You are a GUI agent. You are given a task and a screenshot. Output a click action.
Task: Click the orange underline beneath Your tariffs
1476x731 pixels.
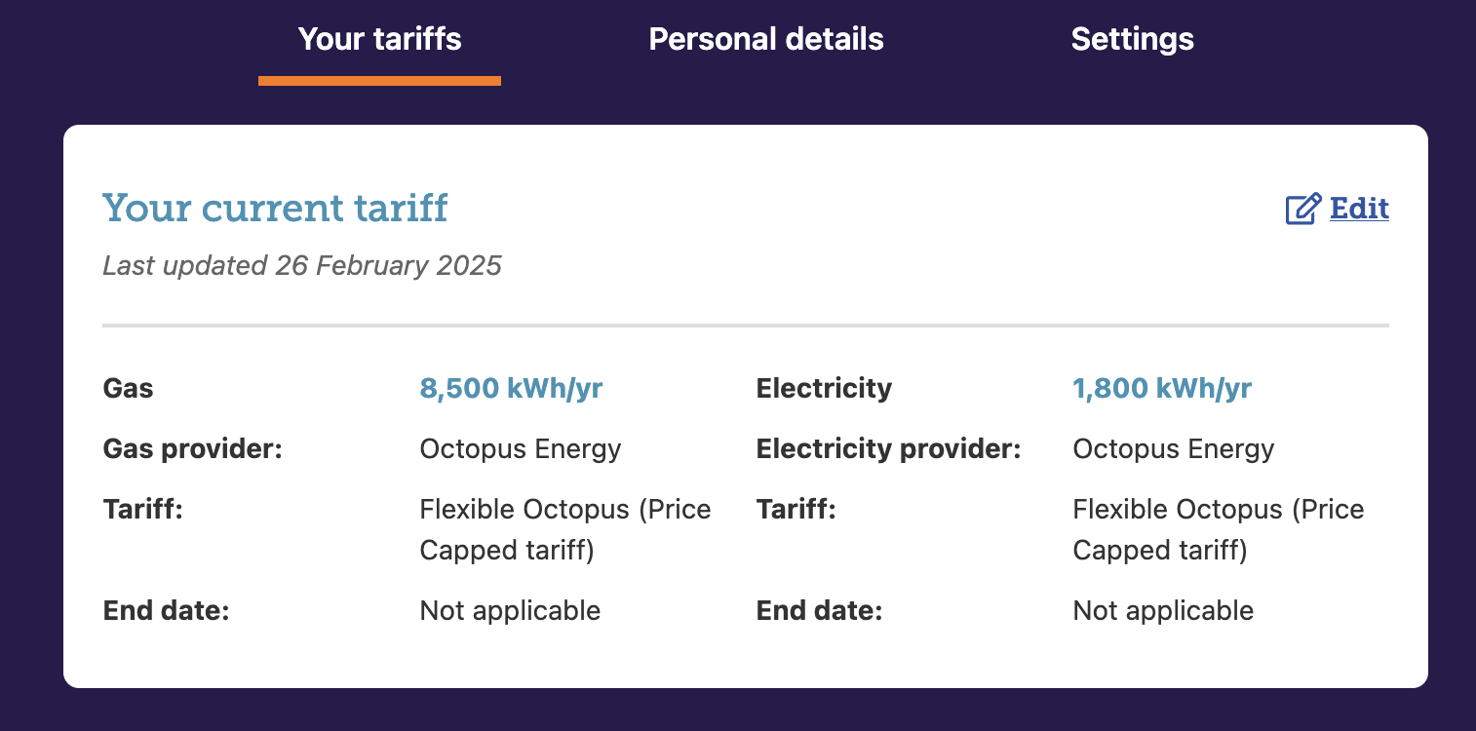pos(379,81)
